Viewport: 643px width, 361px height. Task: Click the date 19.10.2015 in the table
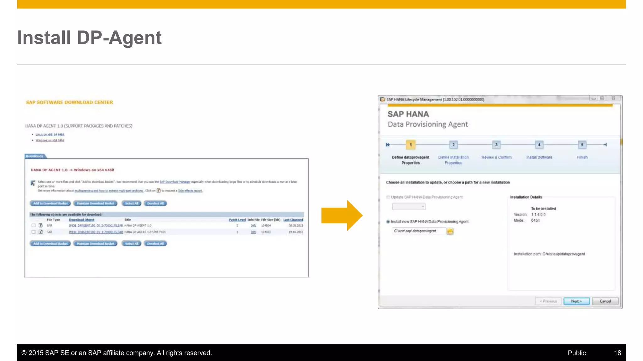click(x=296, y=232)
